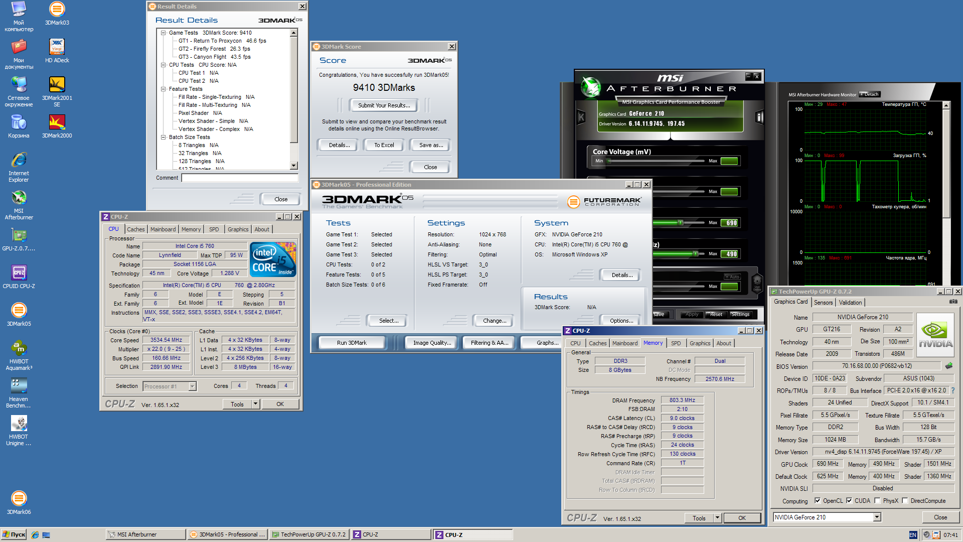Click Start (Пуск) button on taskbar

click(14, 534)
